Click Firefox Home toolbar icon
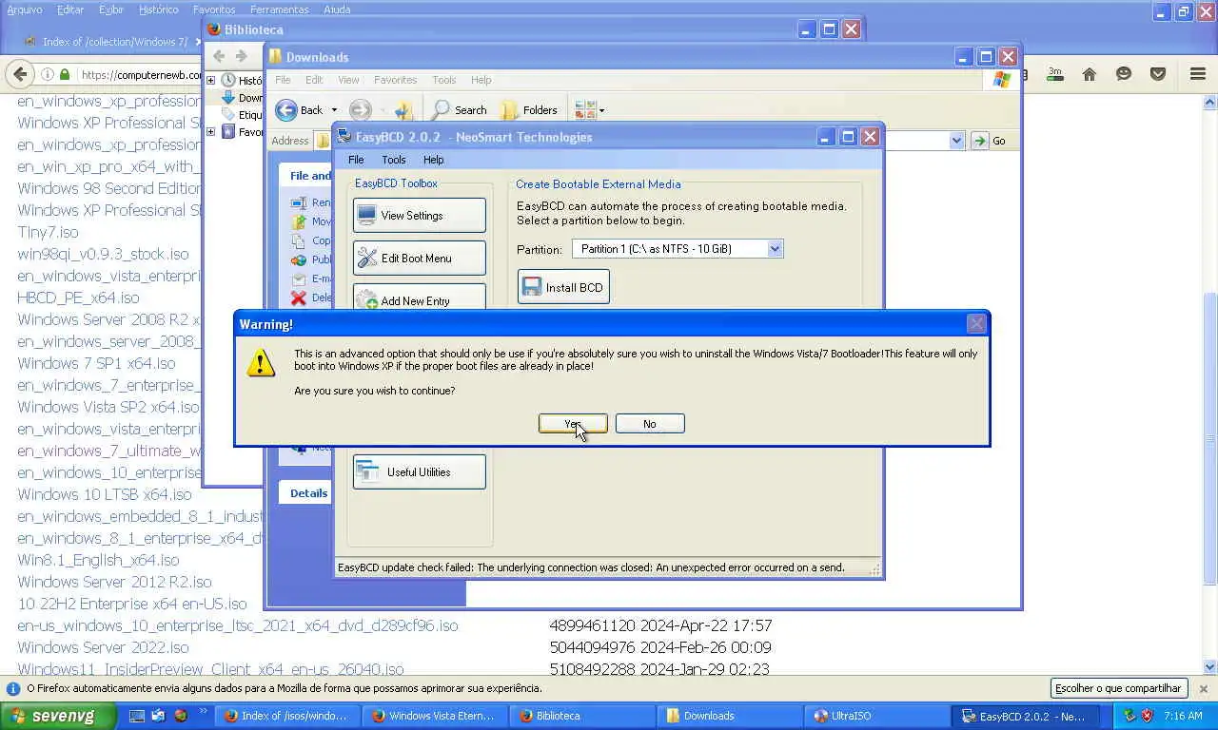 [1090, 74]
